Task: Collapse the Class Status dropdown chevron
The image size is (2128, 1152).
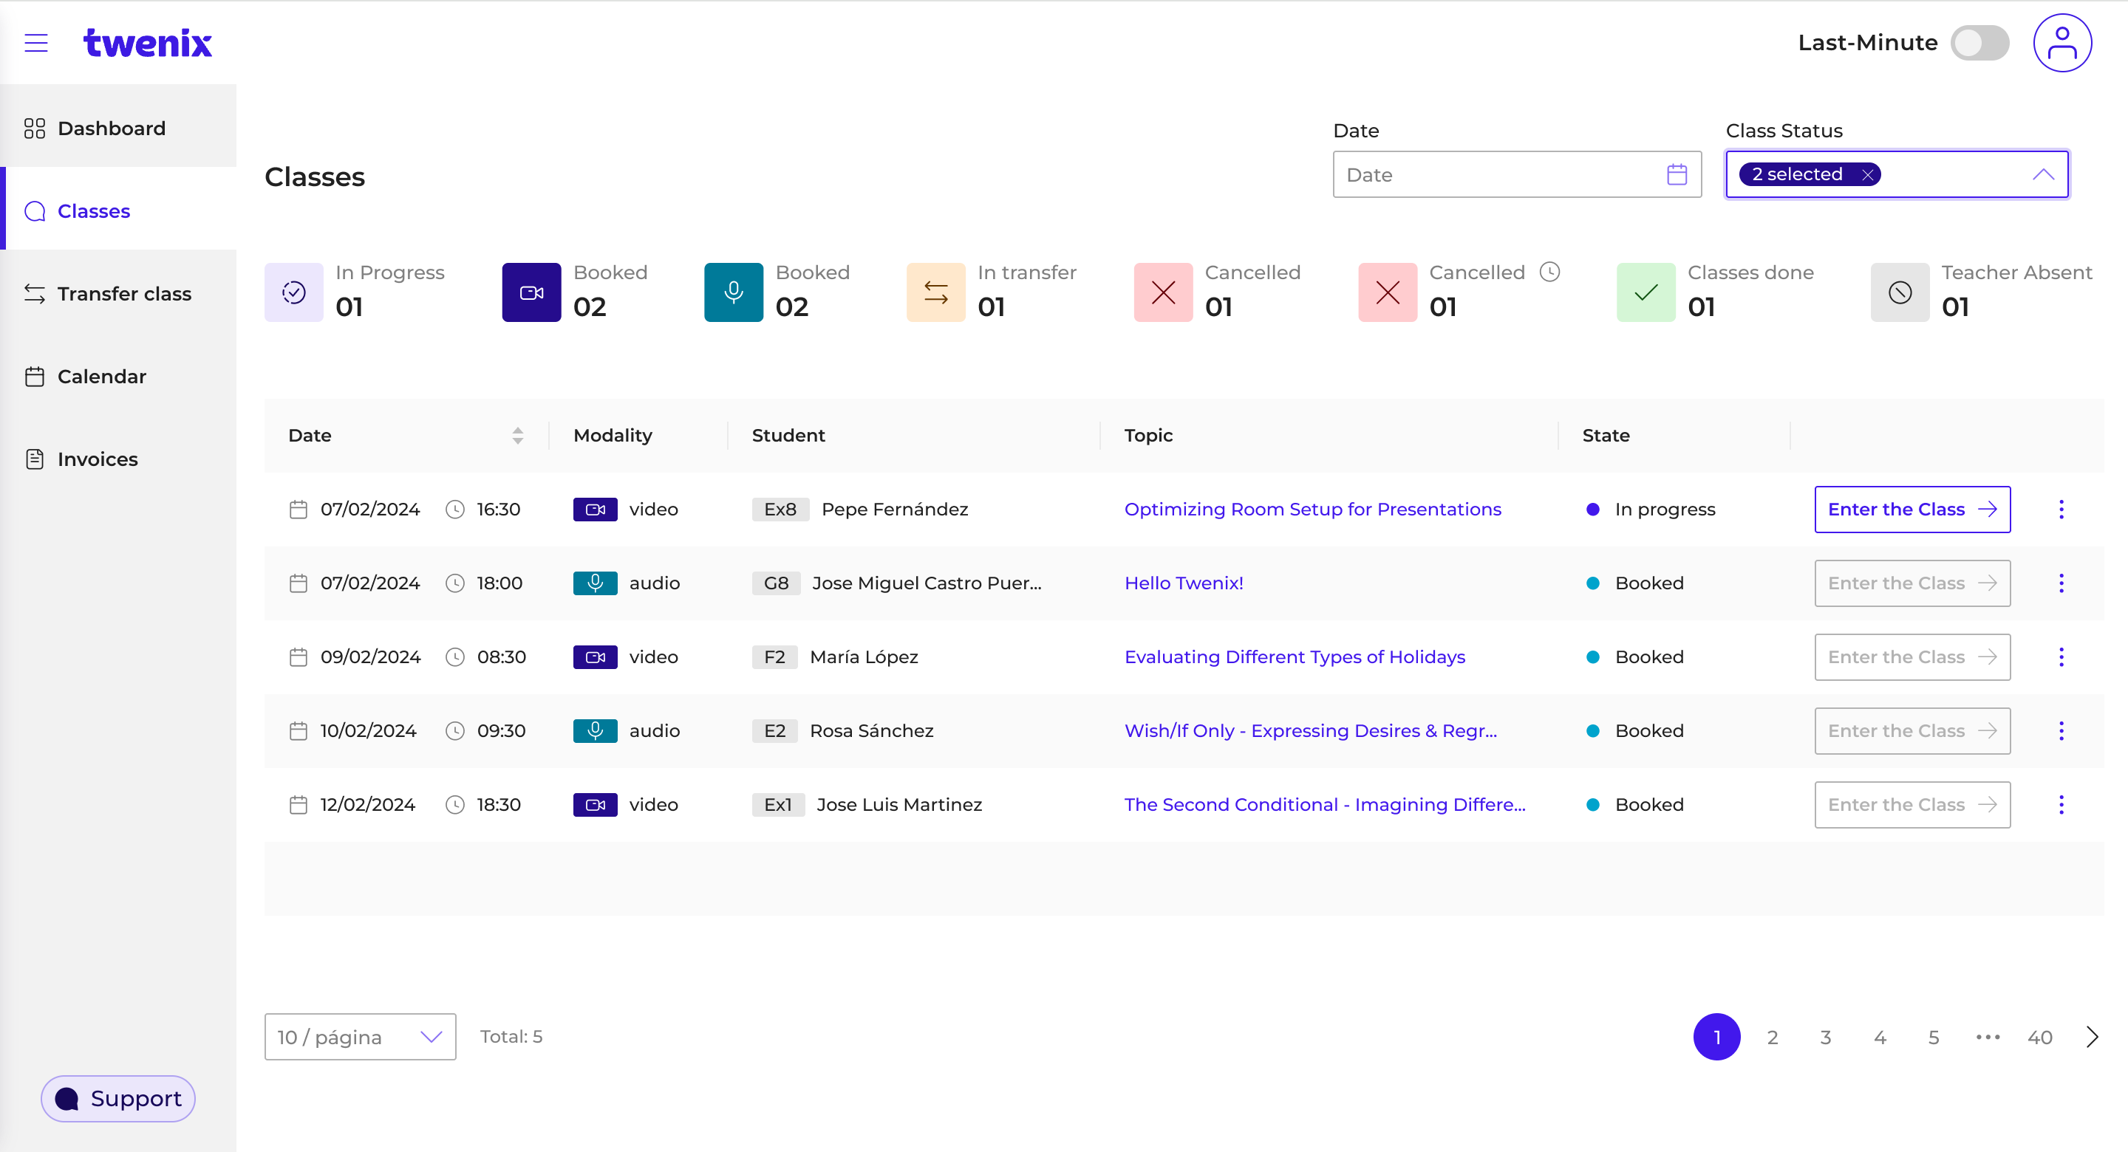Action: coord(2043,174)
